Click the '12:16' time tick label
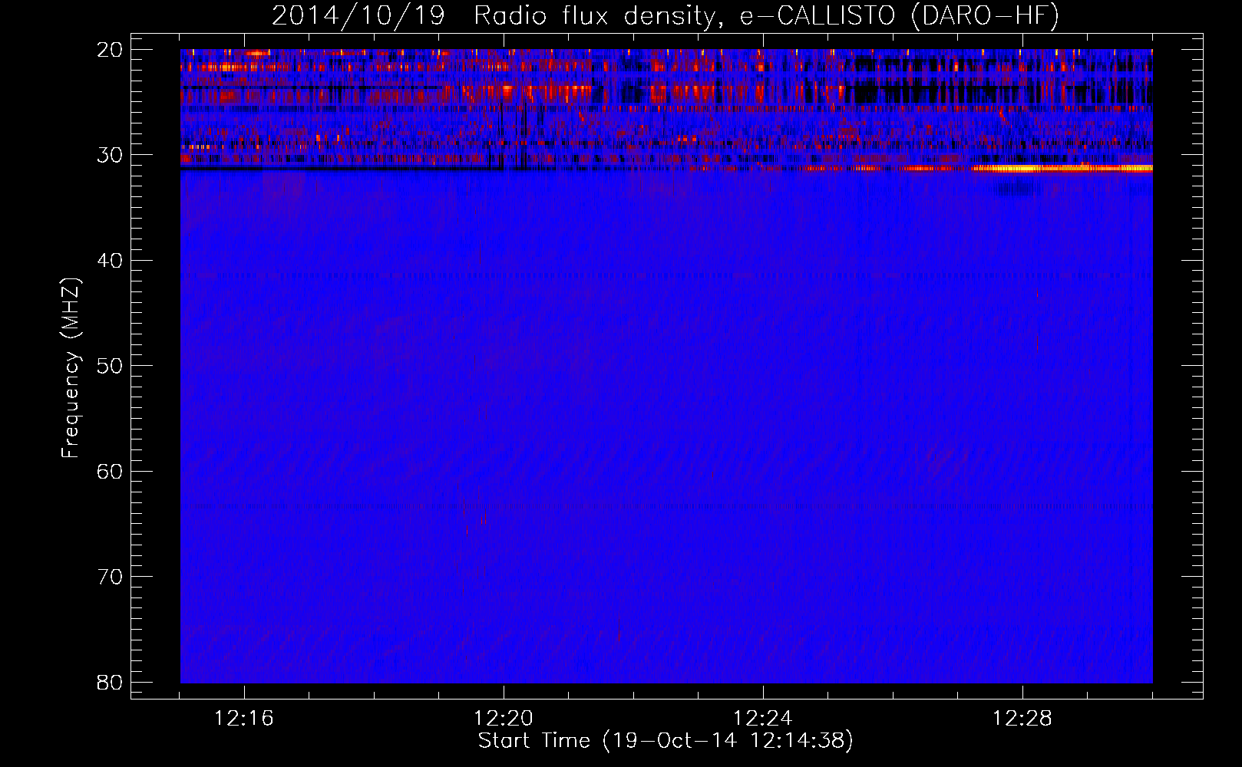Image resolution: width=1242 pixels, height=767 pixels. [x=244, y=719]
